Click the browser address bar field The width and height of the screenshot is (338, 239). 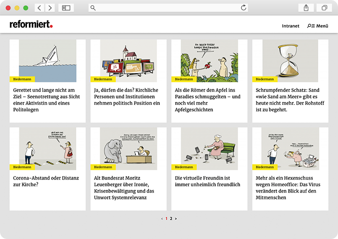[168, 8]
